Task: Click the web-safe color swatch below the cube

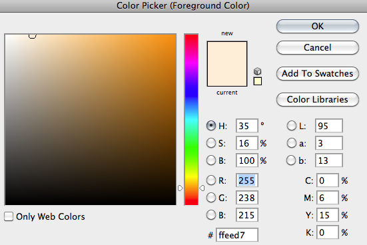Action: [x=258, y=81]
